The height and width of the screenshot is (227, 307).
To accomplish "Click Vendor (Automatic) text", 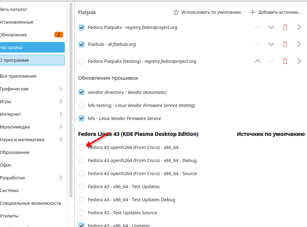I will point(147,92).
